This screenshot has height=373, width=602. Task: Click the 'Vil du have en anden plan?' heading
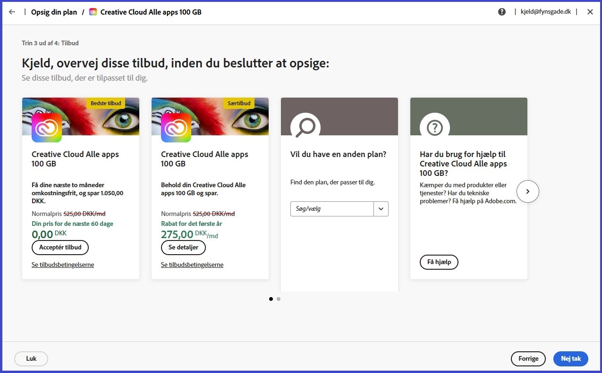click(x=339, y=154)
